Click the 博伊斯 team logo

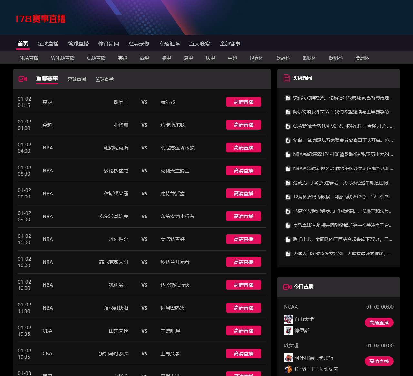tap(288, 331)
